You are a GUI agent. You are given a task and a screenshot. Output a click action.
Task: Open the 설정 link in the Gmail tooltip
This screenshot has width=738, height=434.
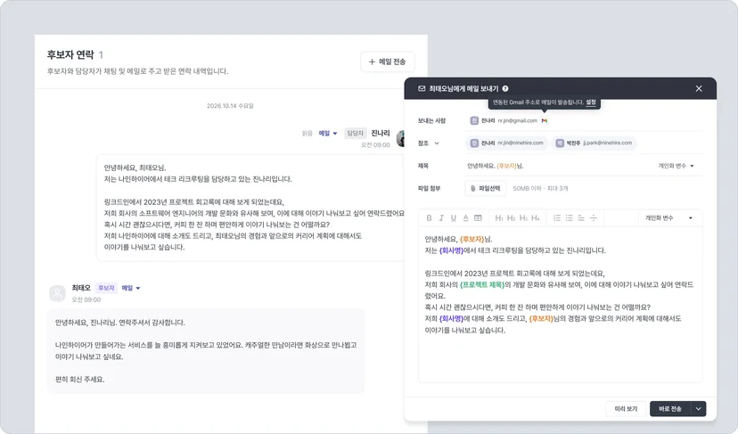(591, 102)
